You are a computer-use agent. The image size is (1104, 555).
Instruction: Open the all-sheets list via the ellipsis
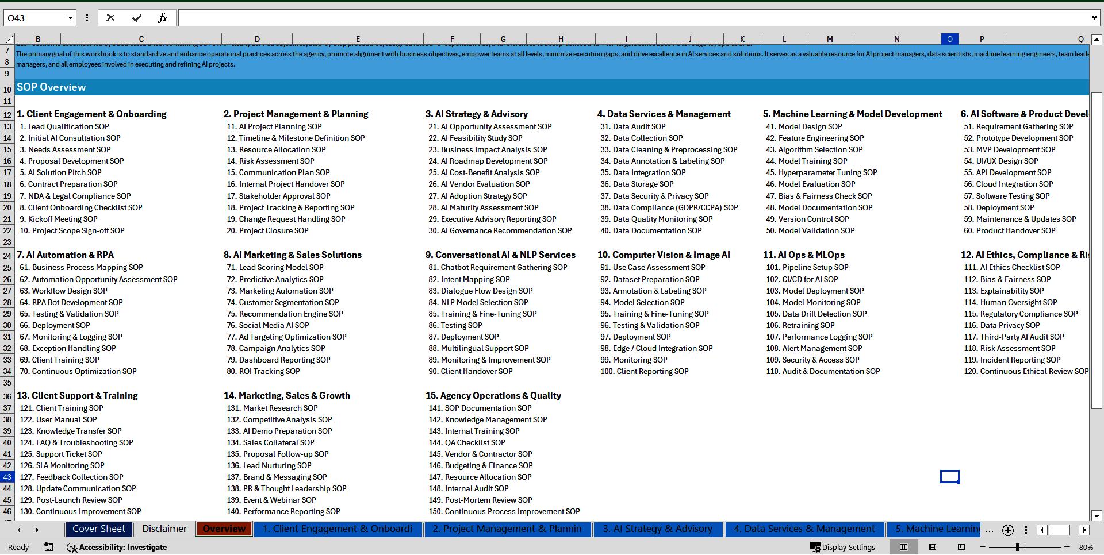coord(990,530)
